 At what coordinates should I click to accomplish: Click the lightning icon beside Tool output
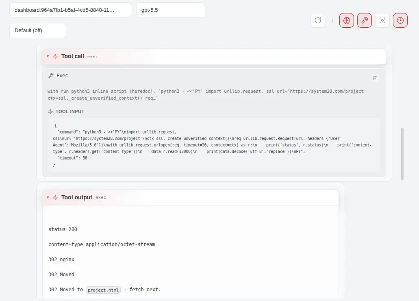(x=55, y=197)
